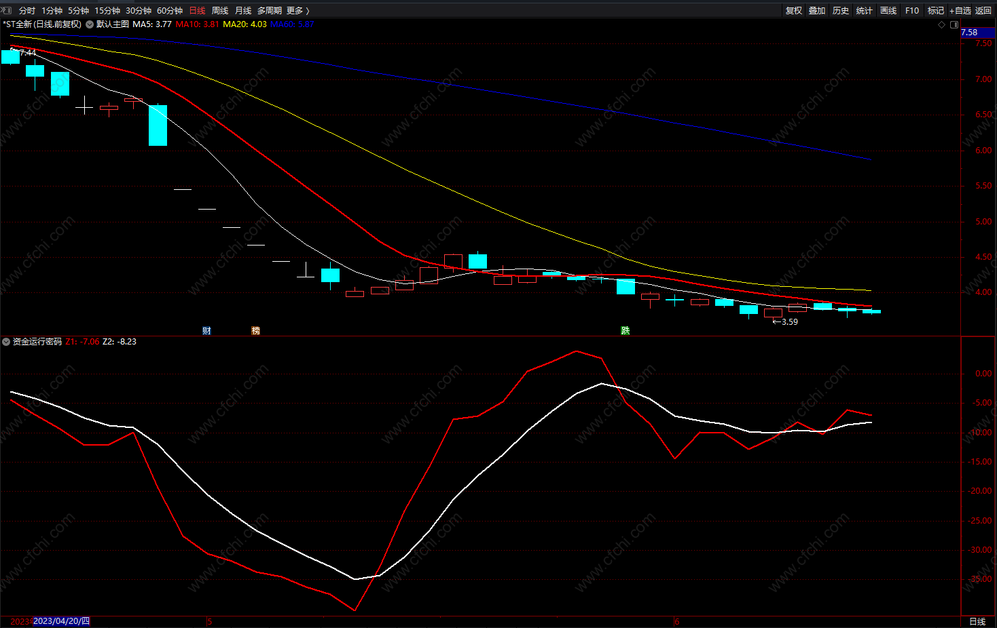
Task: Select the 周线 weekly chart tab
Action: tap(220, 10)
